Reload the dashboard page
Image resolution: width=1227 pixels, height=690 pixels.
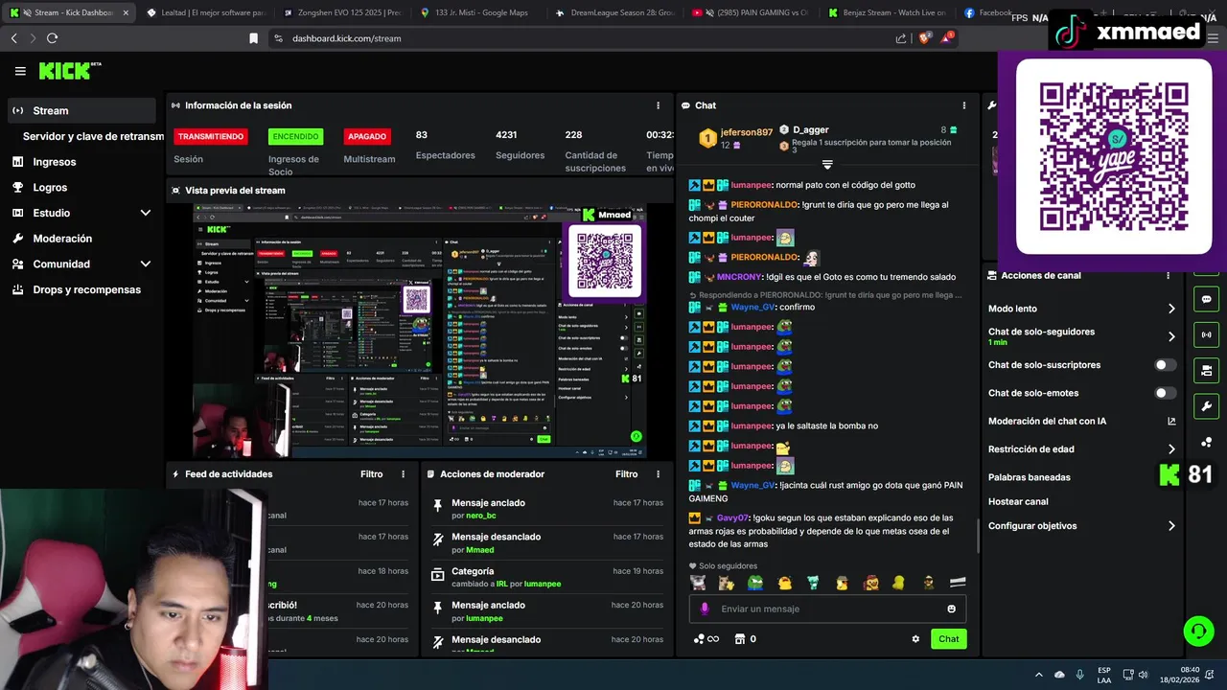52,38
